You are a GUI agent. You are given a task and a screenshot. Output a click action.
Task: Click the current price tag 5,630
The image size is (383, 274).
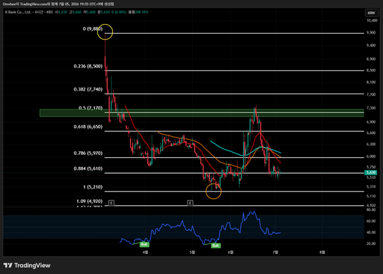371,172
